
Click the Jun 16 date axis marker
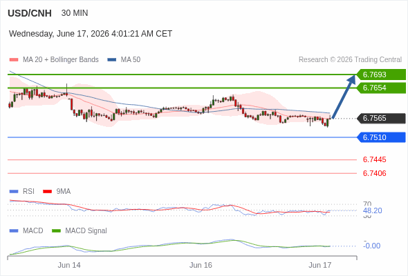click(x=201, y=265)
